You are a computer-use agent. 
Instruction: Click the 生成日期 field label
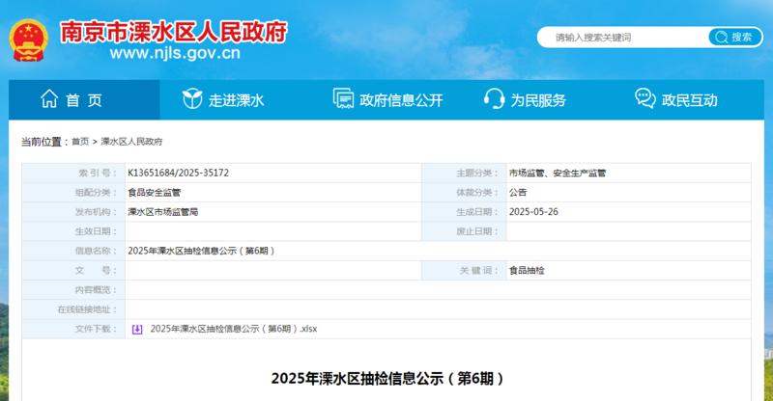coord(477,211)
